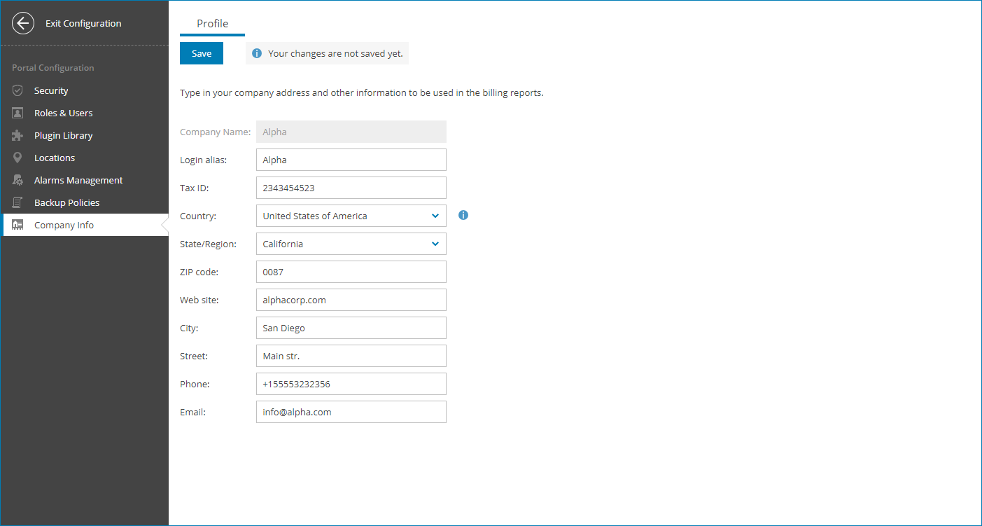Open Company Info in the sidebar

(64, 225)
